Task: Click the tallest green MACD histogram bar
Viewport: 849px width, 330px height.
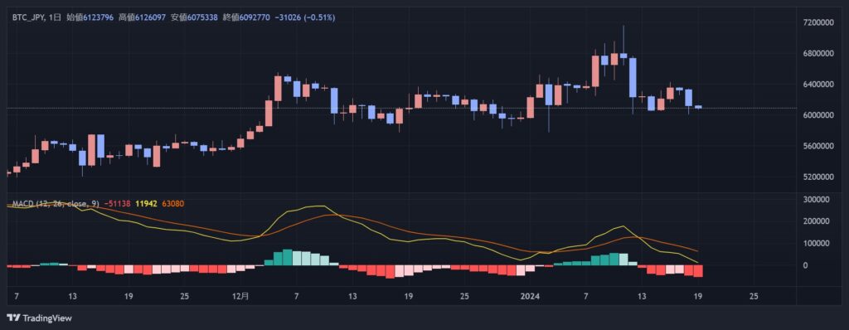Action: pos(287,257)
